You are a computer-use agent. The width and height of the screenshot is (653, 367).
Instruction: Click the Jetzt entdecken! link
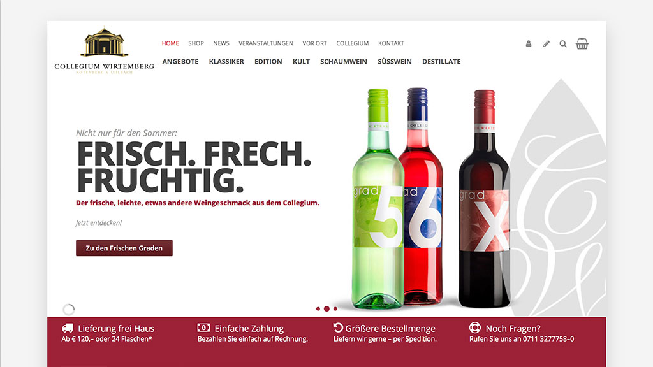click(x=99, y=223)
